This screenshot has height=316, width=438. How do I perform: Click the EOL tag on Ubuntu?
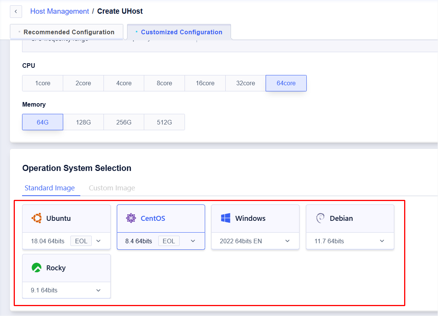tap(81, 241)
